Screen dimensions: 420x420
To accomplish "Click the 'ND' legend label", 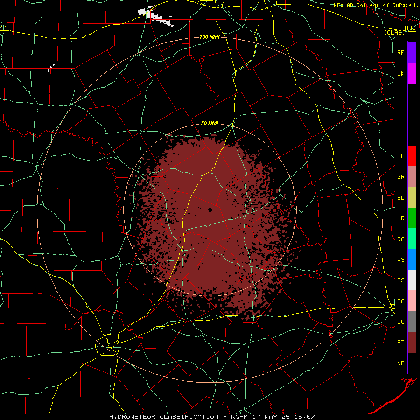I will 400,363.
